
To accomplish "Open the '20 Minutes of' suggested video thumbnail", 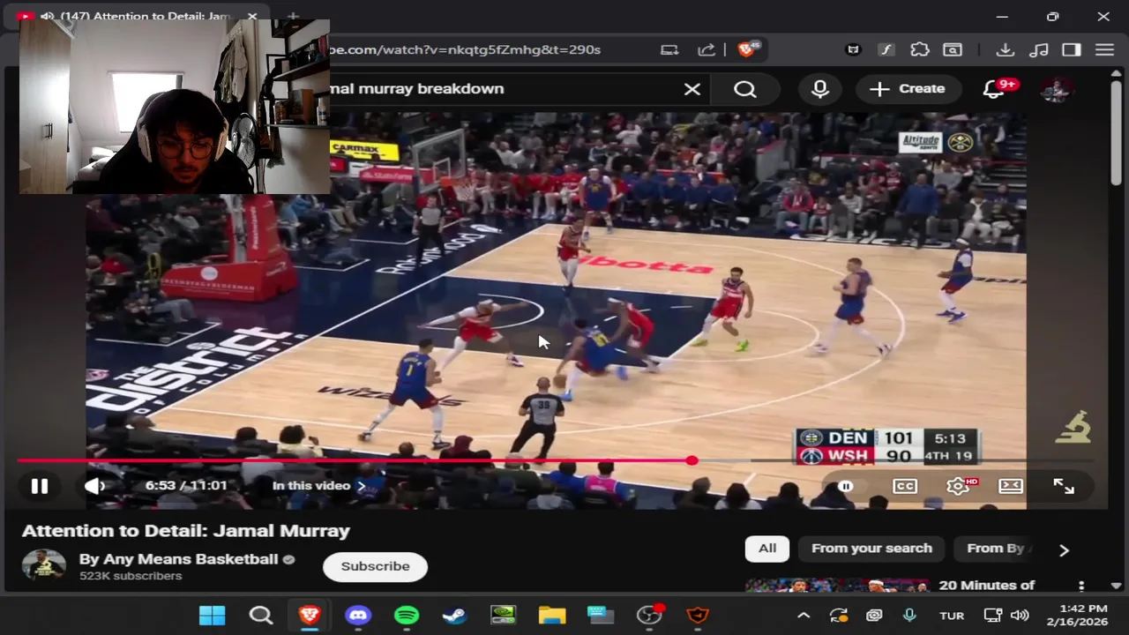I will [x=837, y=586].
